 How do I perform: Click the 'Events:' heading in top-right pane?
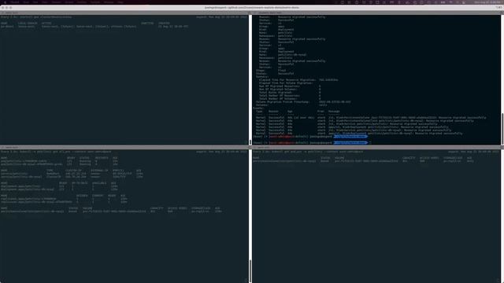[x=258, y=108]
